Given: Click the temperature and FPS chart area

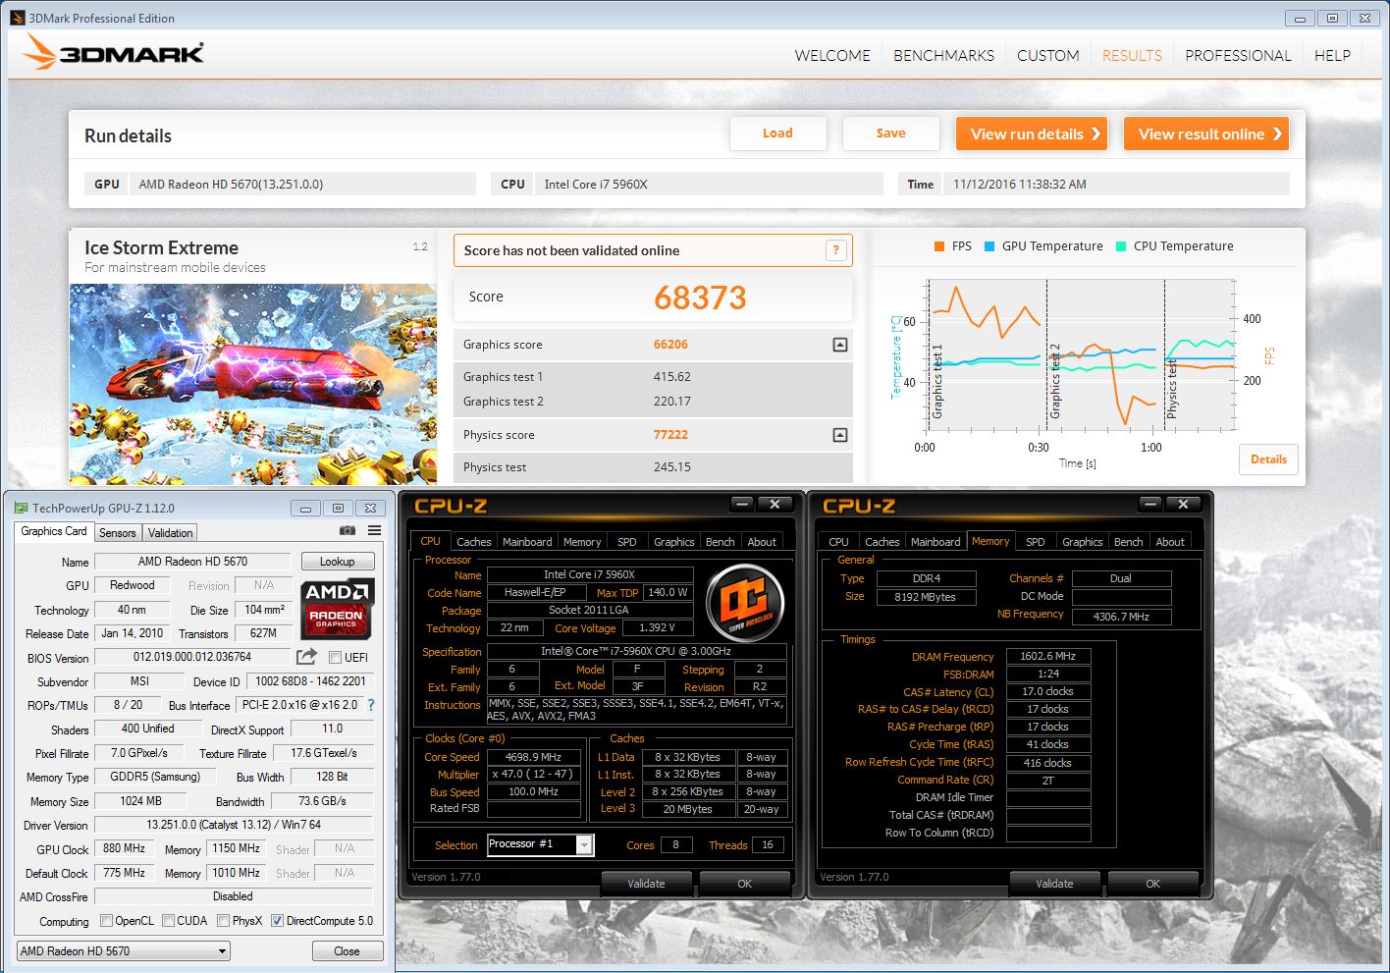Looking at the screenshot, I should click(1080, 355).
